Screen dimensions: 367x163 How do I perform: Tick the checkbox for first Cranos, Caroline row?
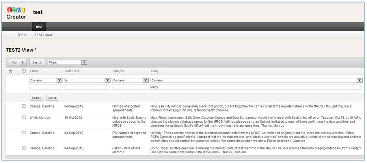tap(24, 106)
